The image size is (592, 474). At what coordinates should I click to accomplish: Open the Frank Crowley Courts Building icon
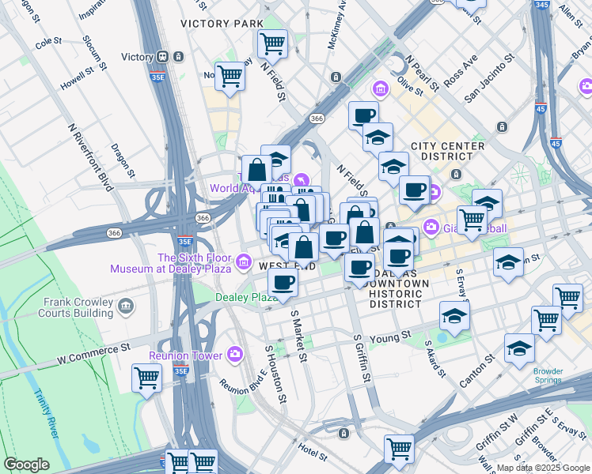click(125, 306)
